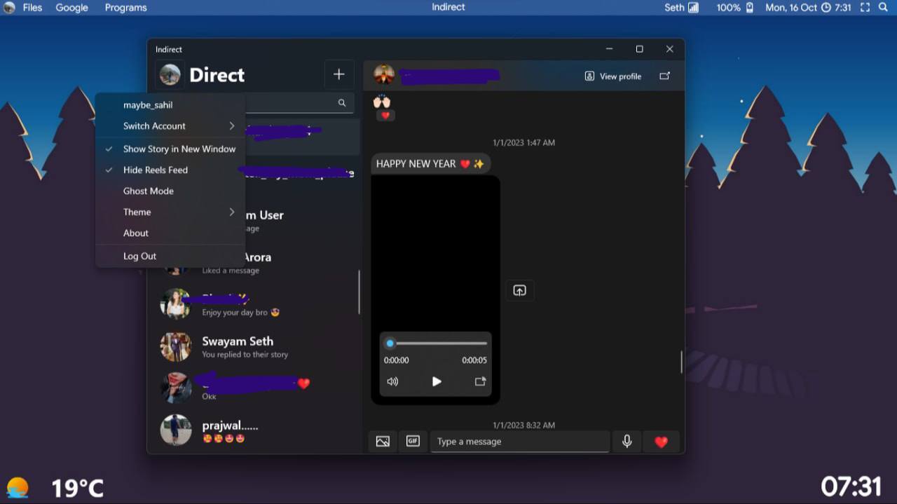This screenshot has width=897, height=504.
Task: Open View profile icon button
Action: (x=613, y=76)
